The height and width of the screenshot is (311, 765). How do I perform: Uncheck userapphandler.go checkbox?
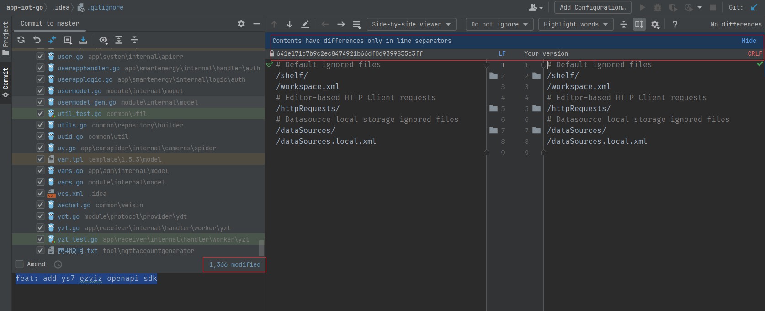[40, 68]
